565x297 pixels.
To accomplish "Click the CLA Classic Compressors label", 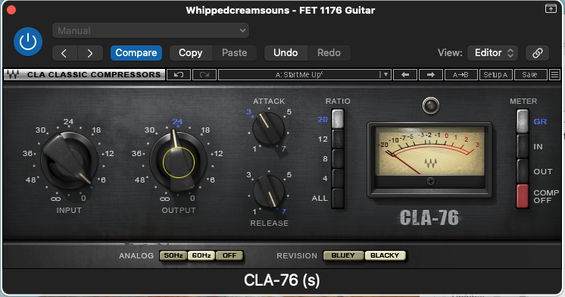I will click(x=94, y=74).
